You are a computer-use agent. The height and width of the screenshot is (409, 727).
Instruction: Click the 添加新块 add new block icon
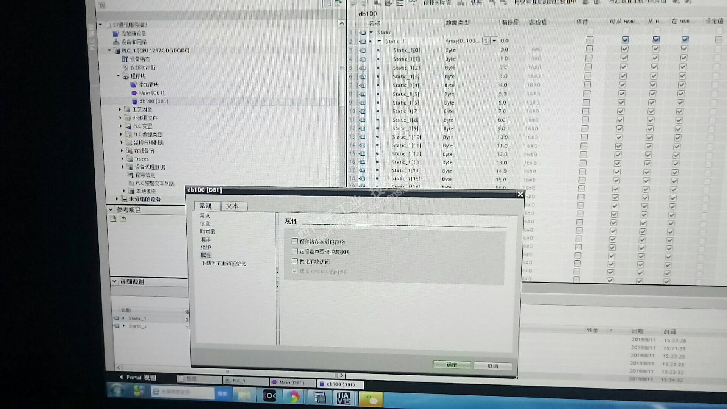point(133,84)
